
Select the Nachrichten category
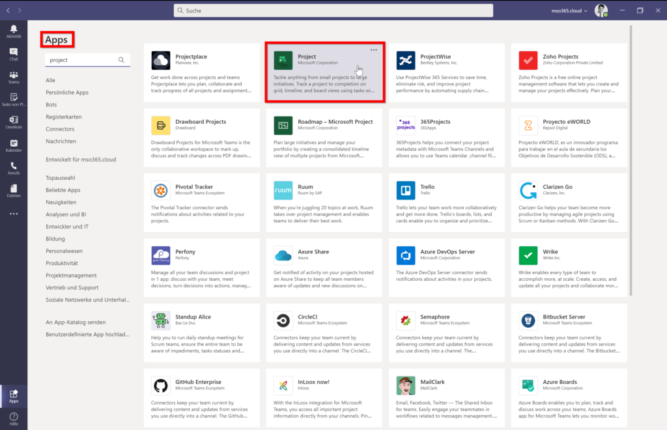[61, 141]
